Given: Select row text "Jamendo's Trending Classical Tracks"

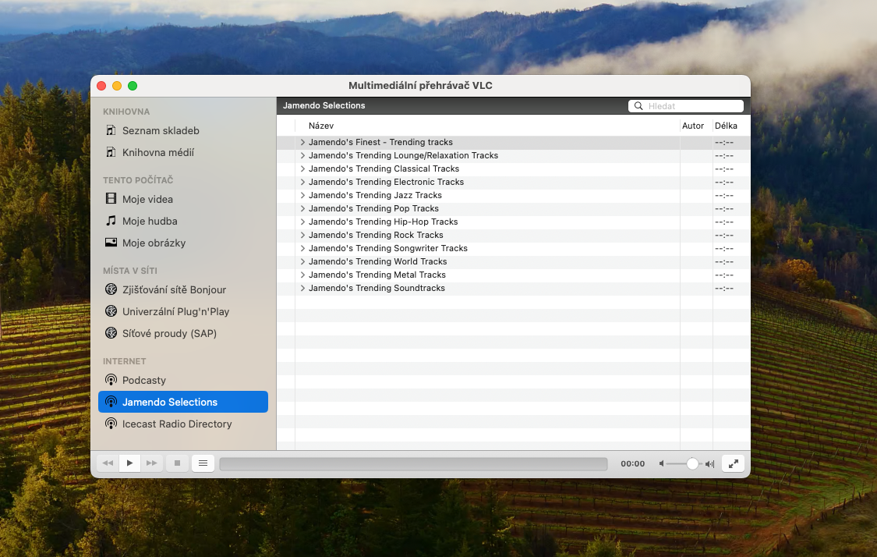Looking at the screenshot, I should click(384, 169).
